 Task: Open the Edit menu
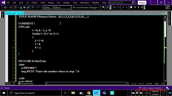tap(14, 3)
